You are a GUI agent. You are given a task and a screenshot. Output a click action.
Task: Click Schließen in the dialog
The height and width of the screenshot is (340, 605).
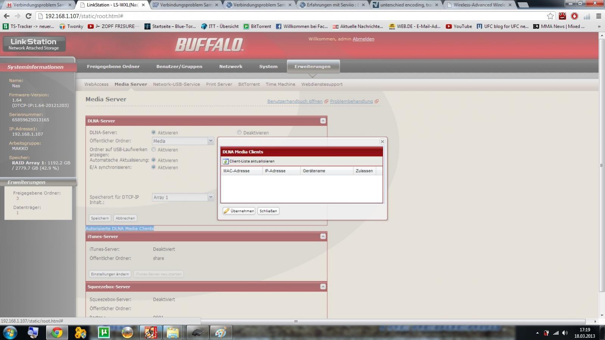point(268,211)
